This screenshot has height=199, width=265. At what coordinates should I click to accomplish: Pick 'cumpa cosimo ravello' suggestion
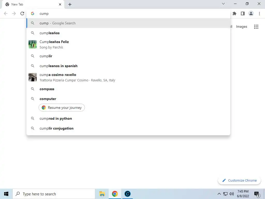point(128,77)
